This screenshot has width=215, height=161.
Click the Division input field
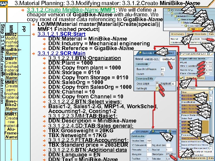click(162, 74)
